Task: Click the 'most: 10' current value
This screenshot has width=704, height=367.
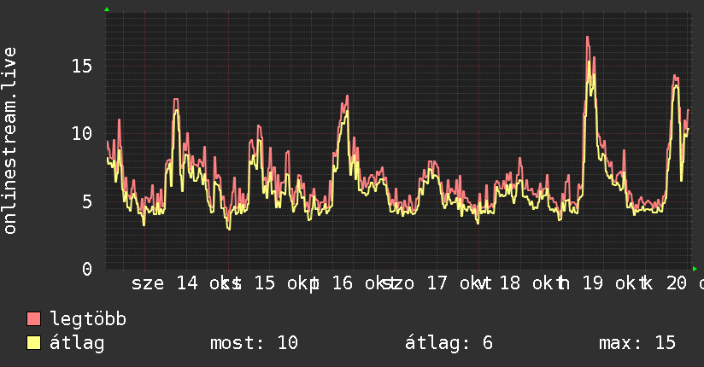Action: pos(254,343)
